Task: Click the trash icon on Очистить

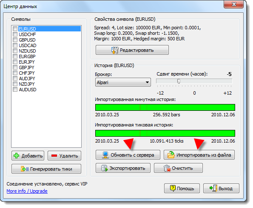Action: (x=167, y=168)
